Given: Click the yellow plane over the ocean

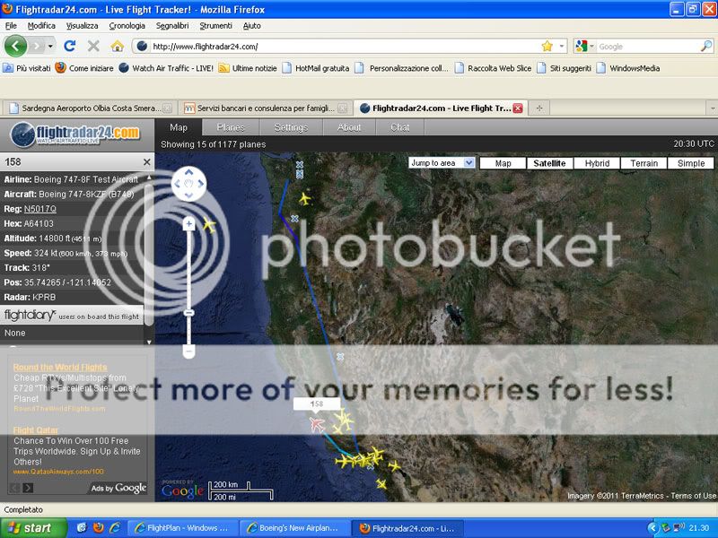Looking at the screenshot, I should pos(209,225).
